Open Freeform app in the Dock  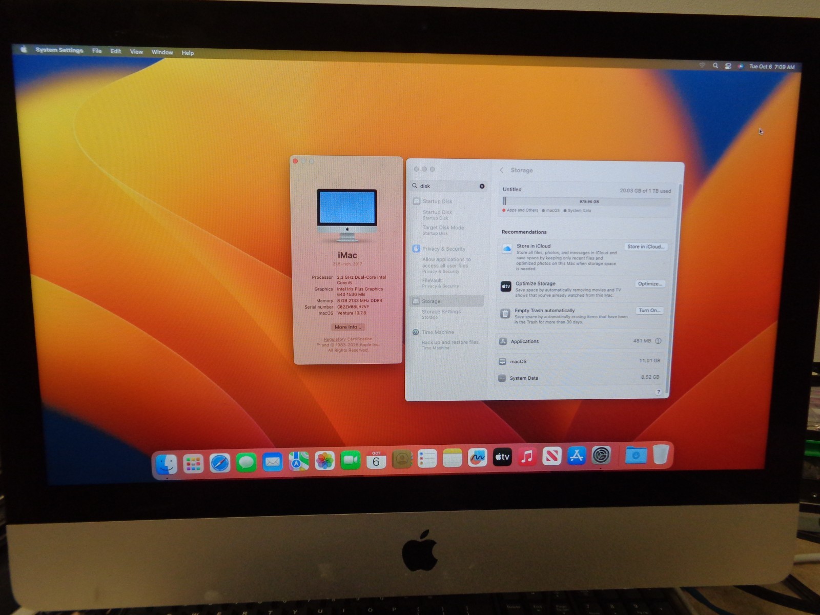pyautogui.click(x=477, y=458)
